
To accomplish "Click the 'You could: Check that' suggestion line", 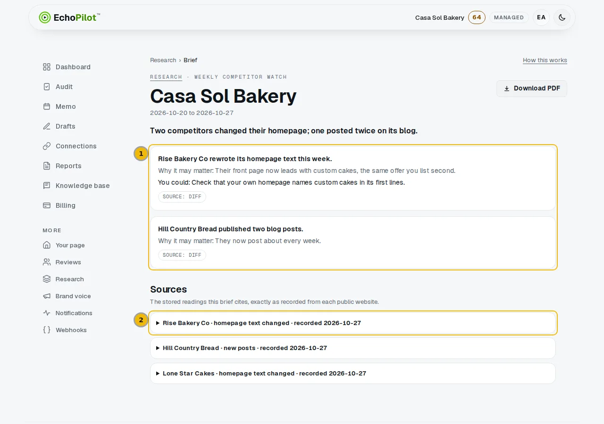I will [281, 182].
